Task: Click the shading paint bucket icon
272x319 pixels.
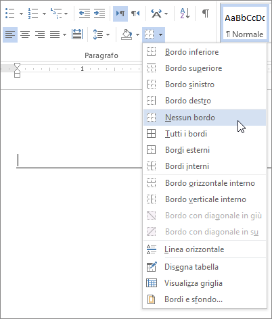Action: pyautogui.click(x=127, y=34)
